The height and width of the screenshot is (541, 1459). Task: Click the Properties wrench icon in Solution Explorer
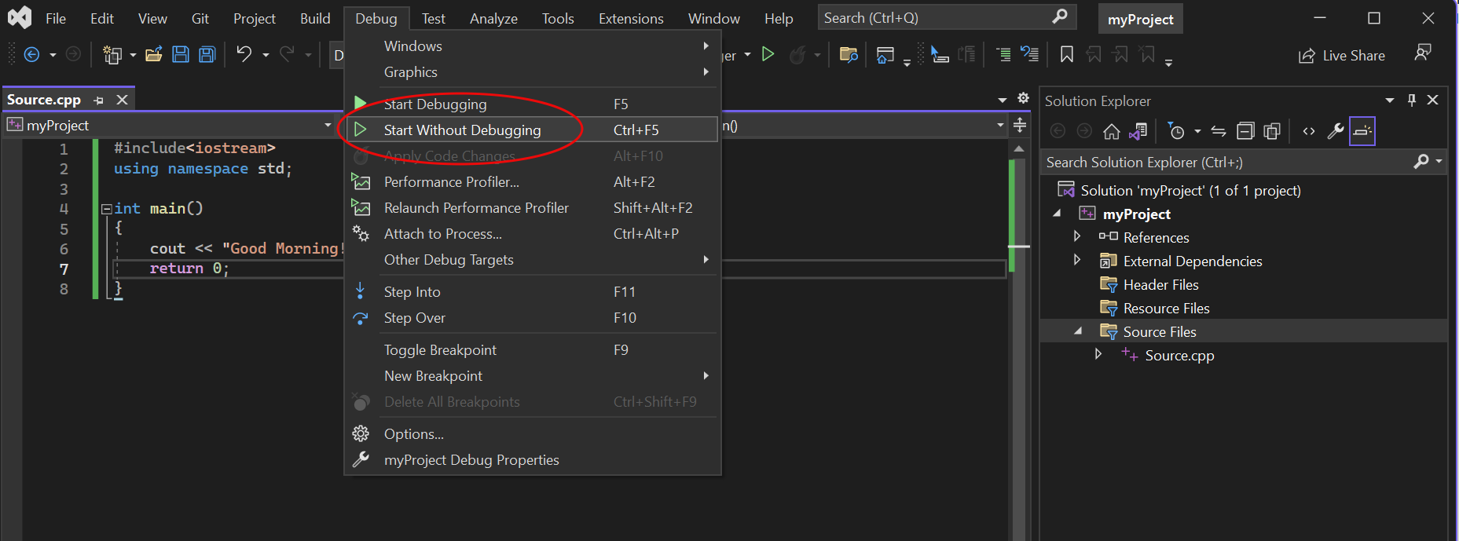1336,131
